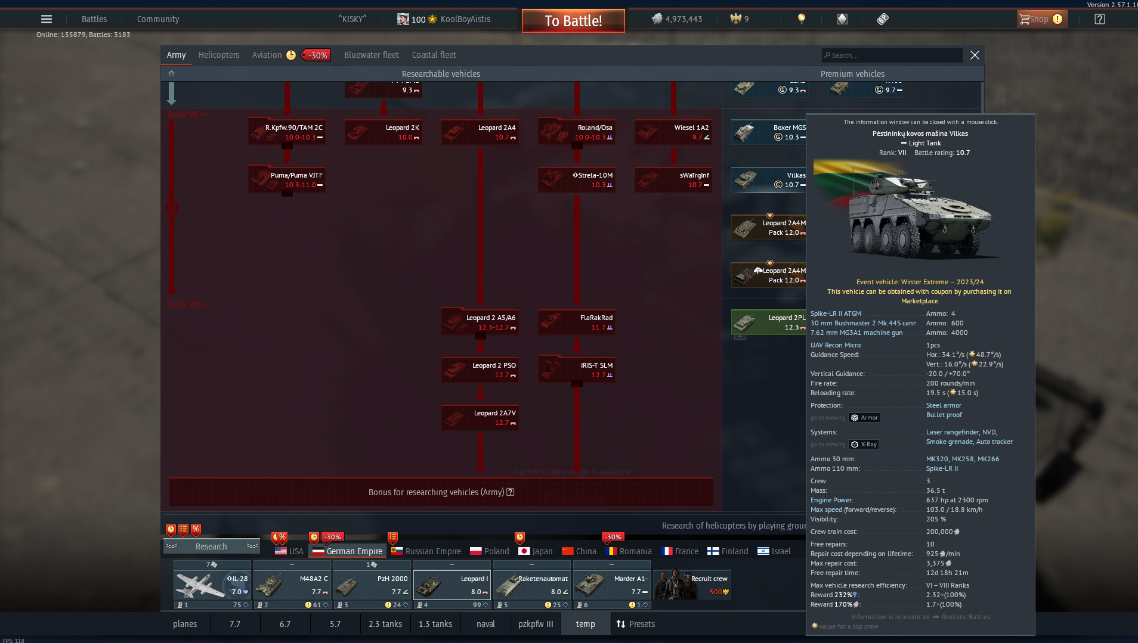Collapse the Rank VIII section

tap(188, 305)
